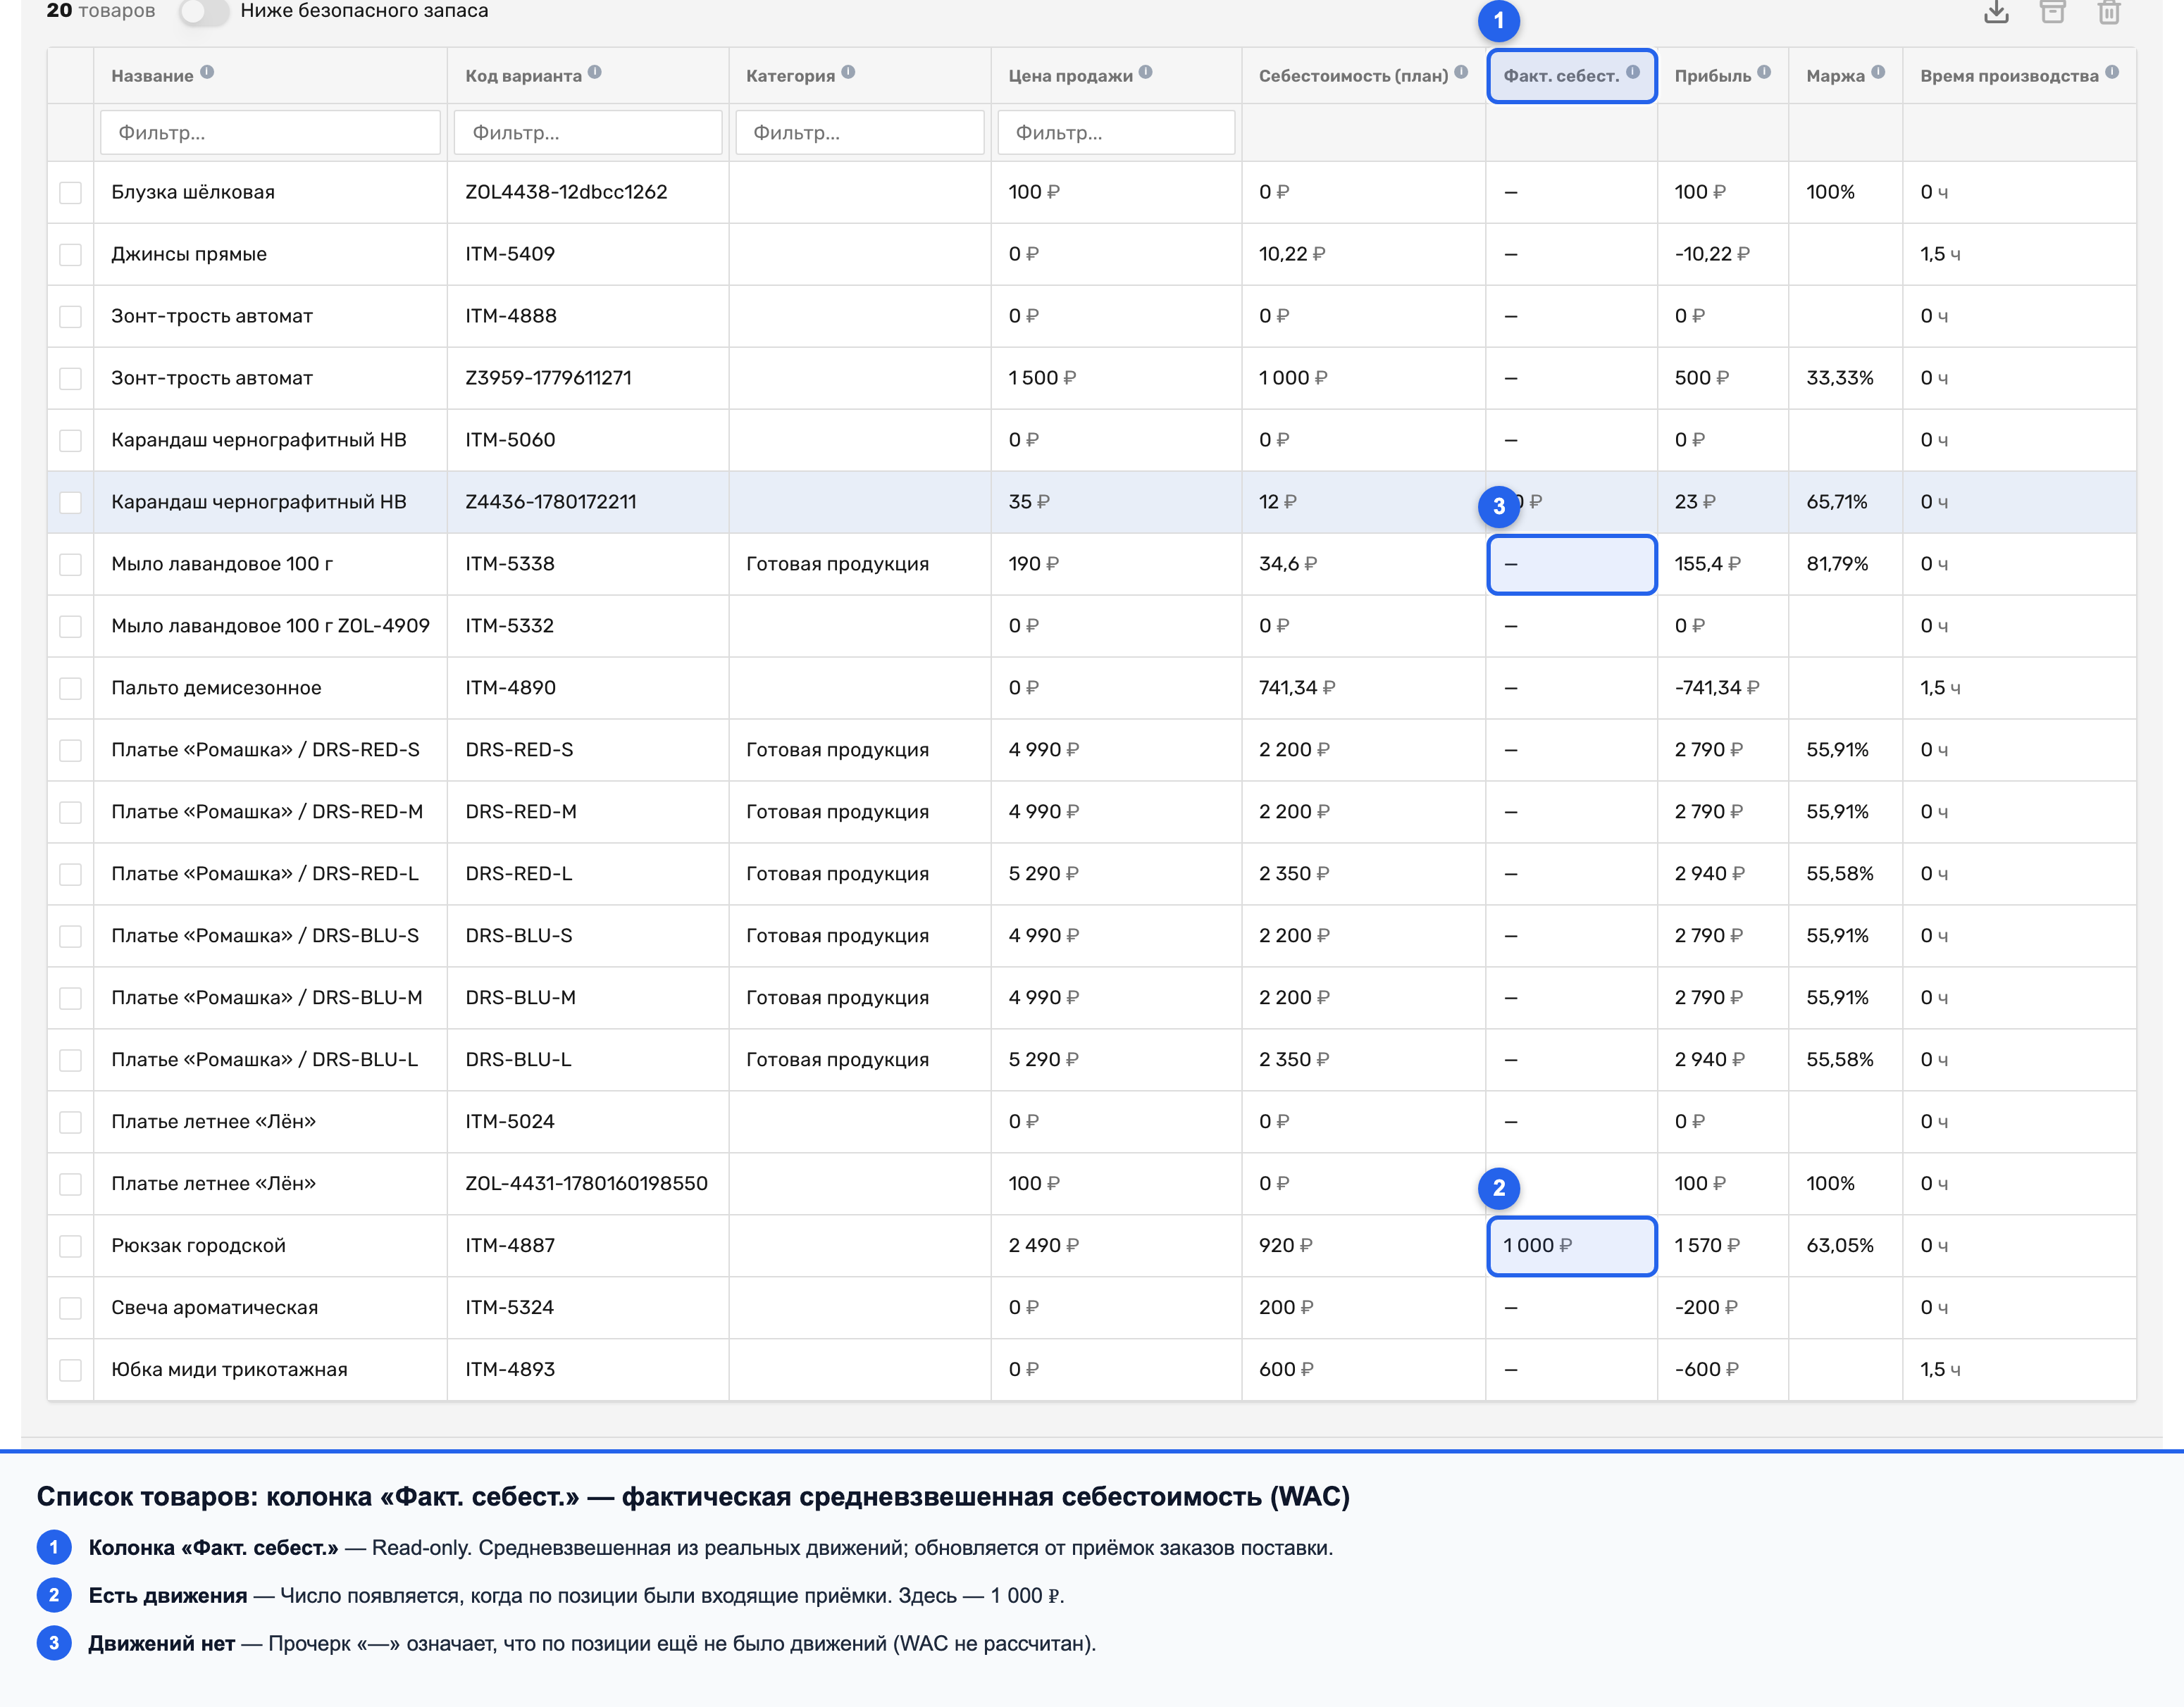Check the box for Блузка шёлковая
The width and height of the screenshot is (2184, 1707).
[70, 192]
